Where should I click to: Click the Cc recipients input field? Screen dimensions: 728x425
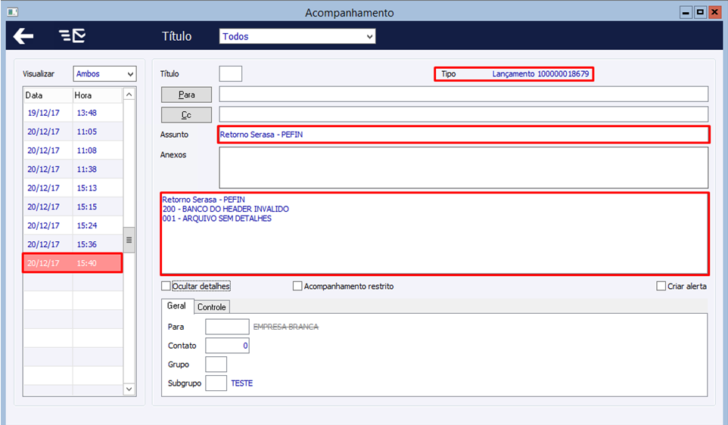point(463,114)
